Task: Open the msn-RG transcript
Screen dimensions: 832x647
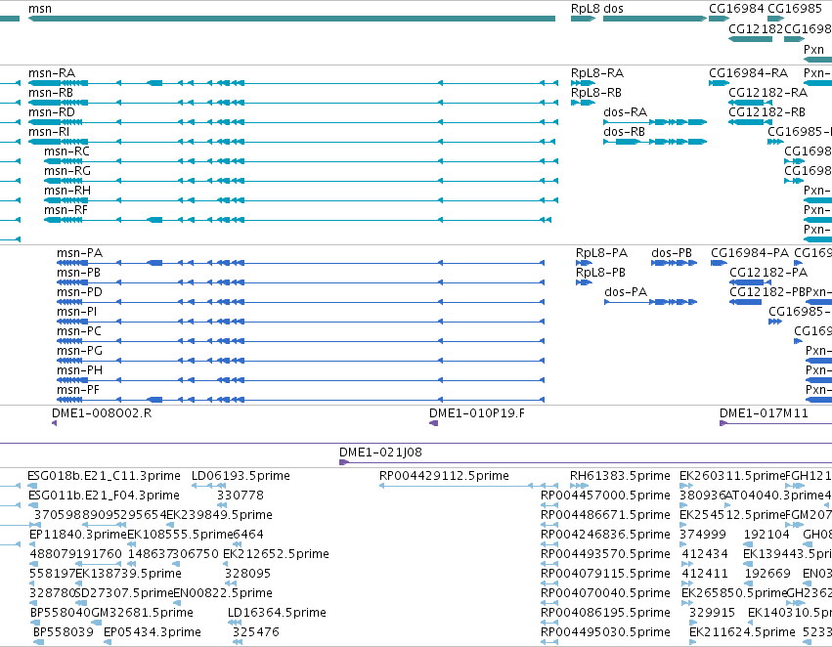Action: (301, 181)
